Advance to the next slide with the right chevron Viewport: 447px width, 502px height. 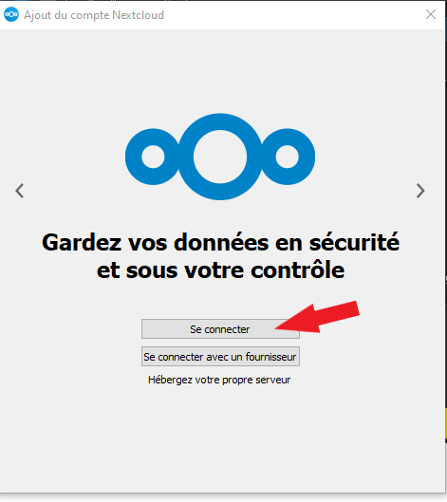420,191
